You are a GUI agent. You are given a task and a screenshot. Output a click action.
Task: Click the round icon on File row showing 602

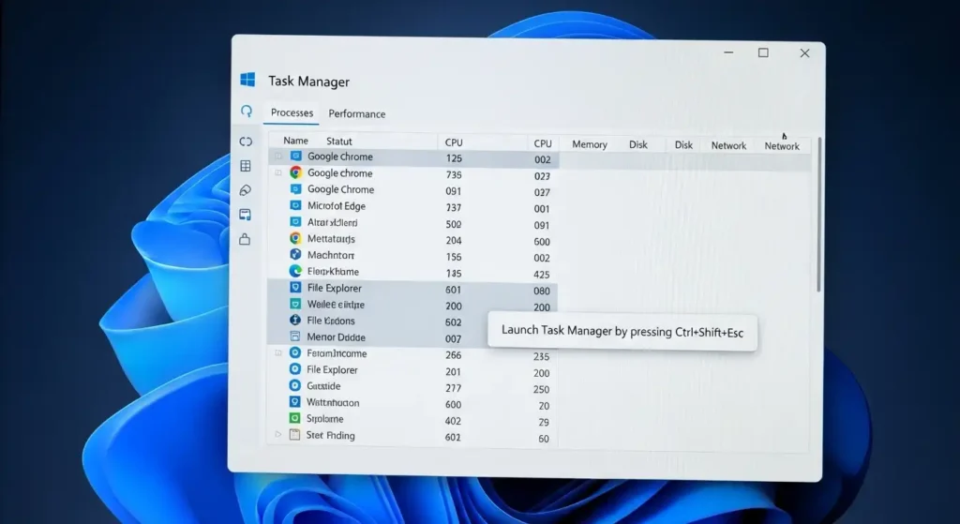pos(295,321)
